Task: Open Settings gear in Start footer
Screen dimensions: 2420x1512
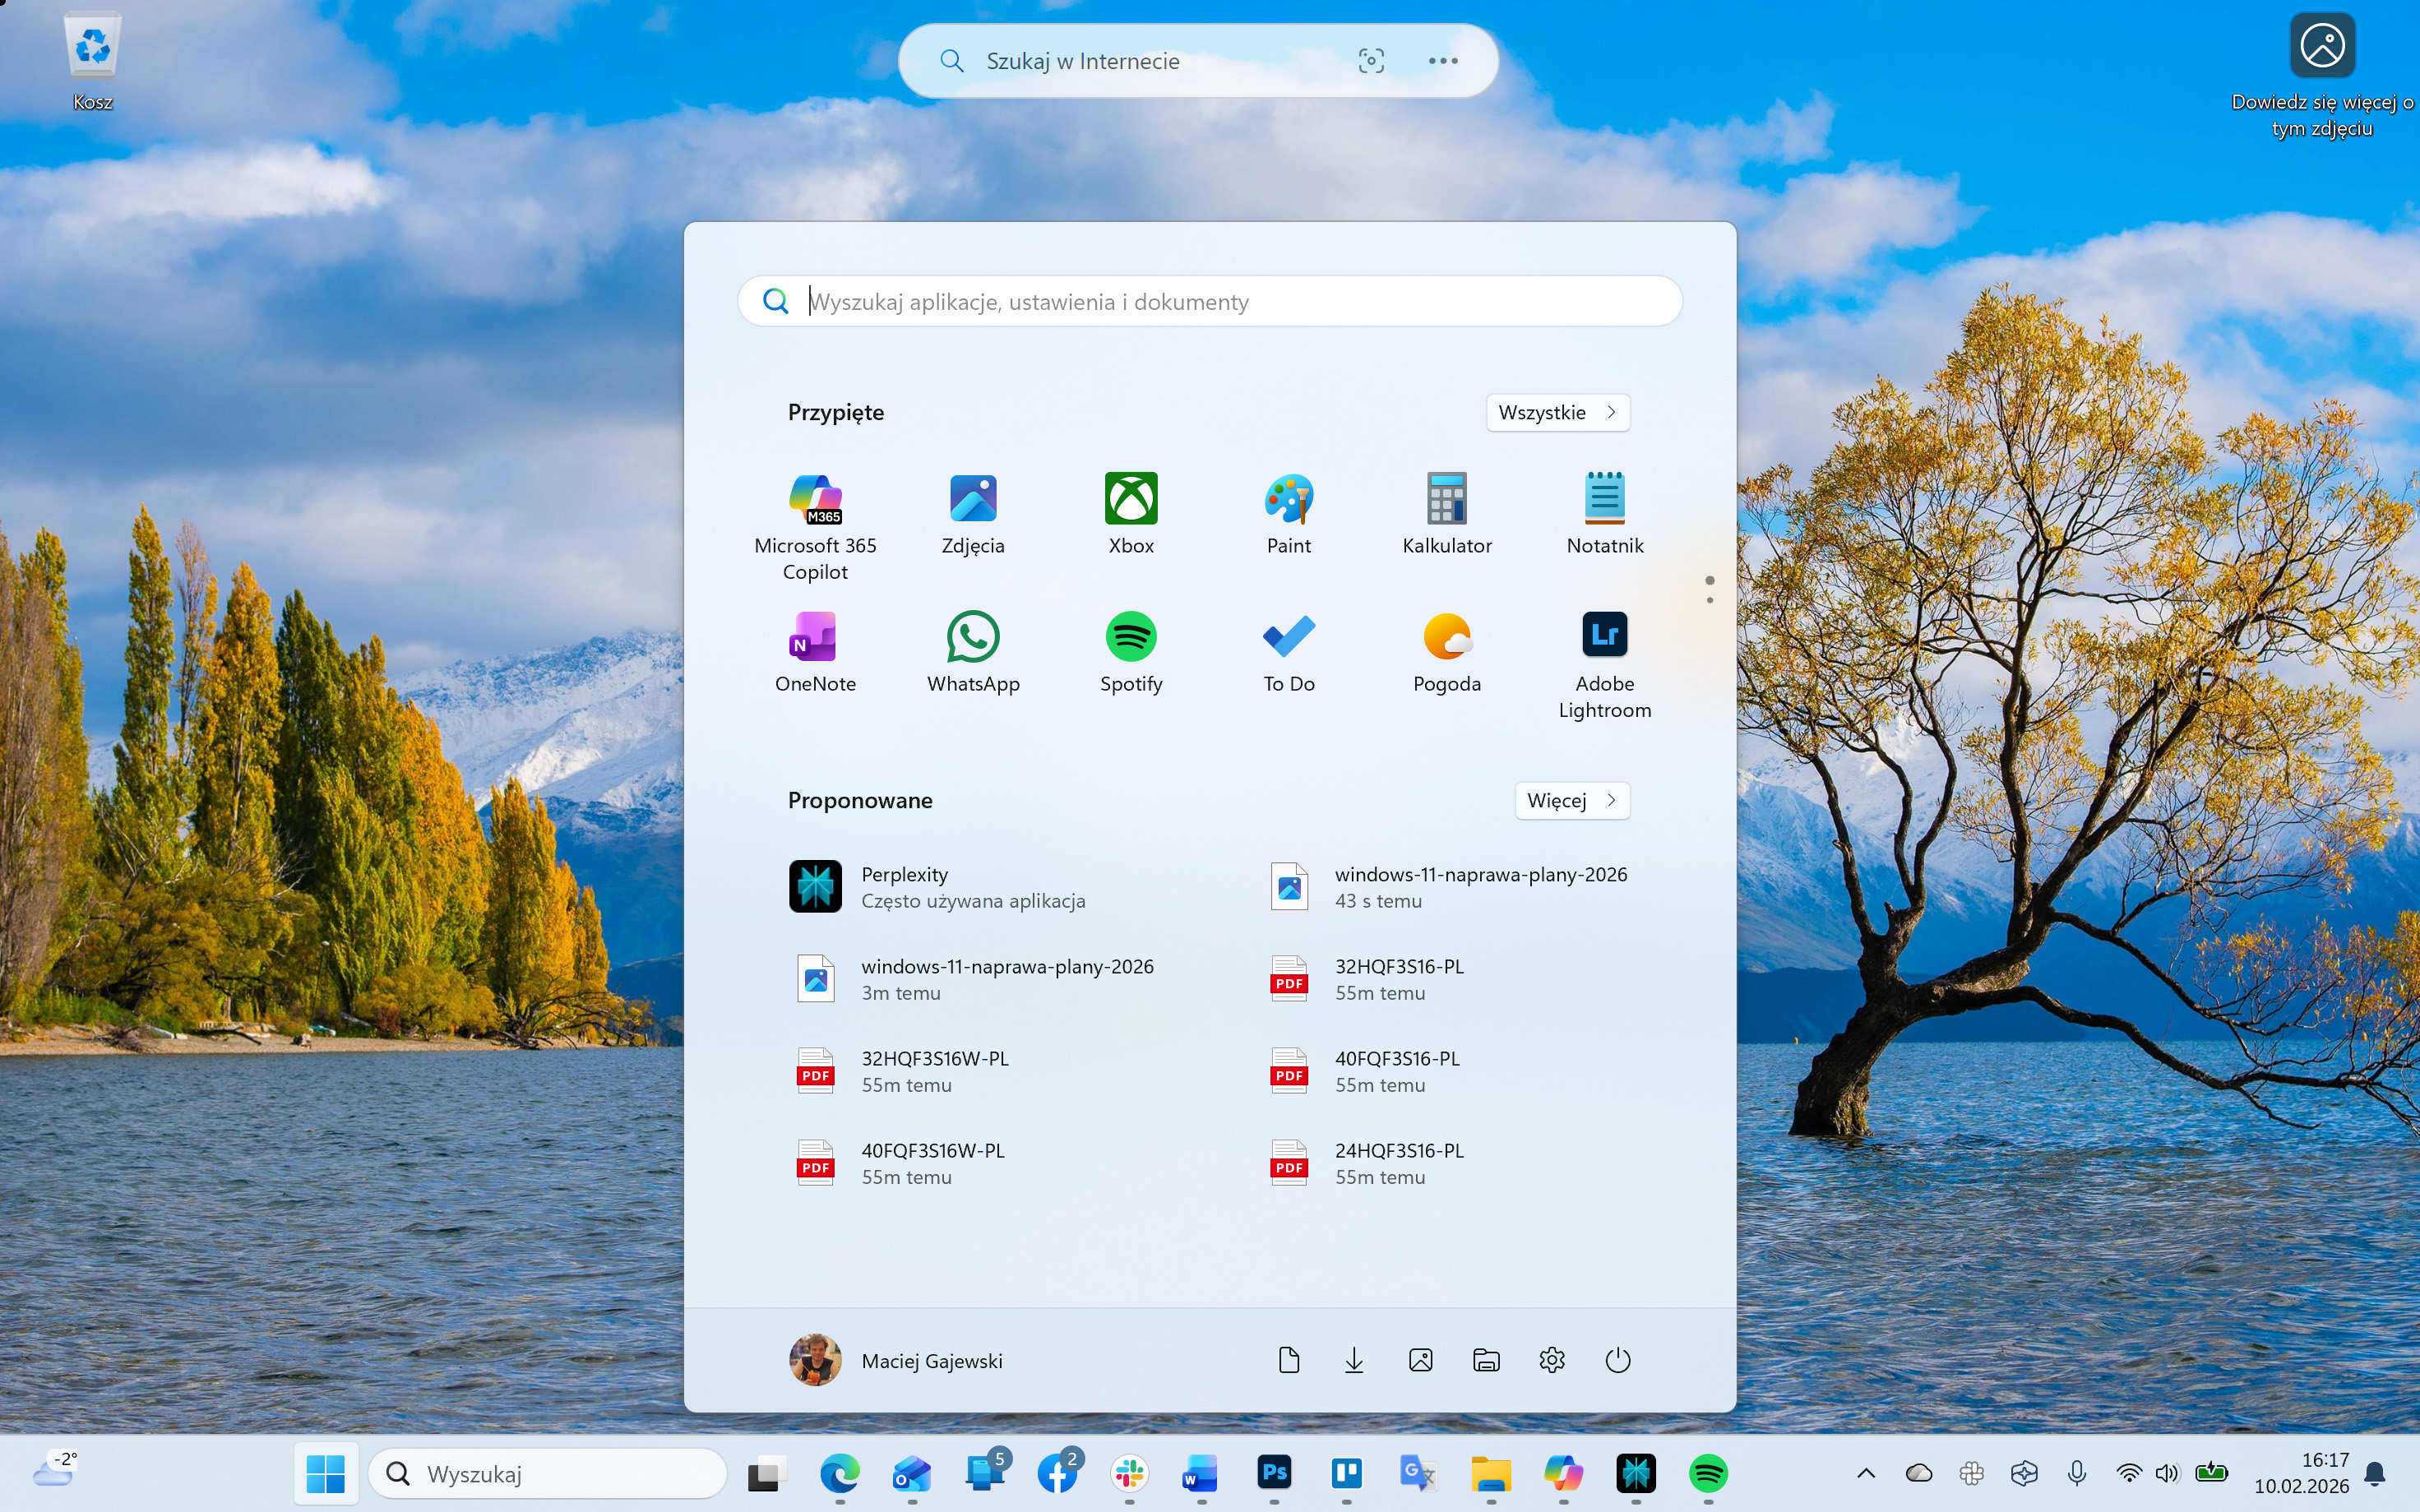Action: click(1552, 1360)
